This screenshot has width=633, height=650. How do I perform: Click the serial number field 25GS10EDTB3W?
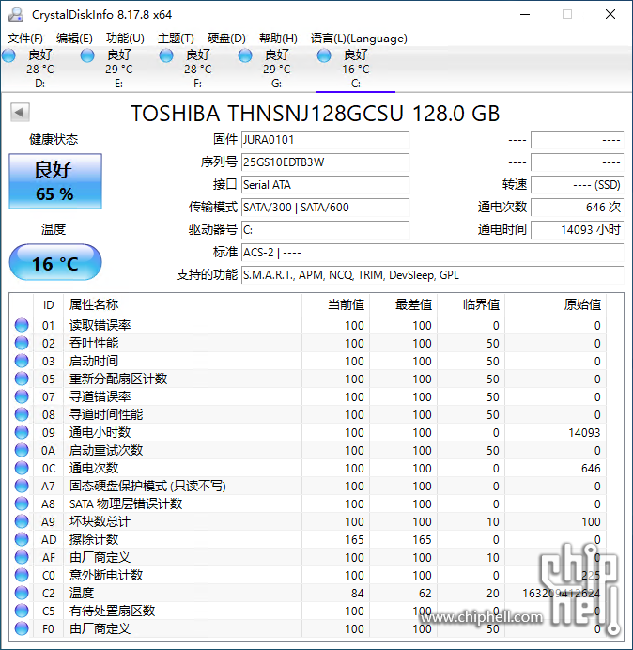pyautogui.click(x=325, y=162)
